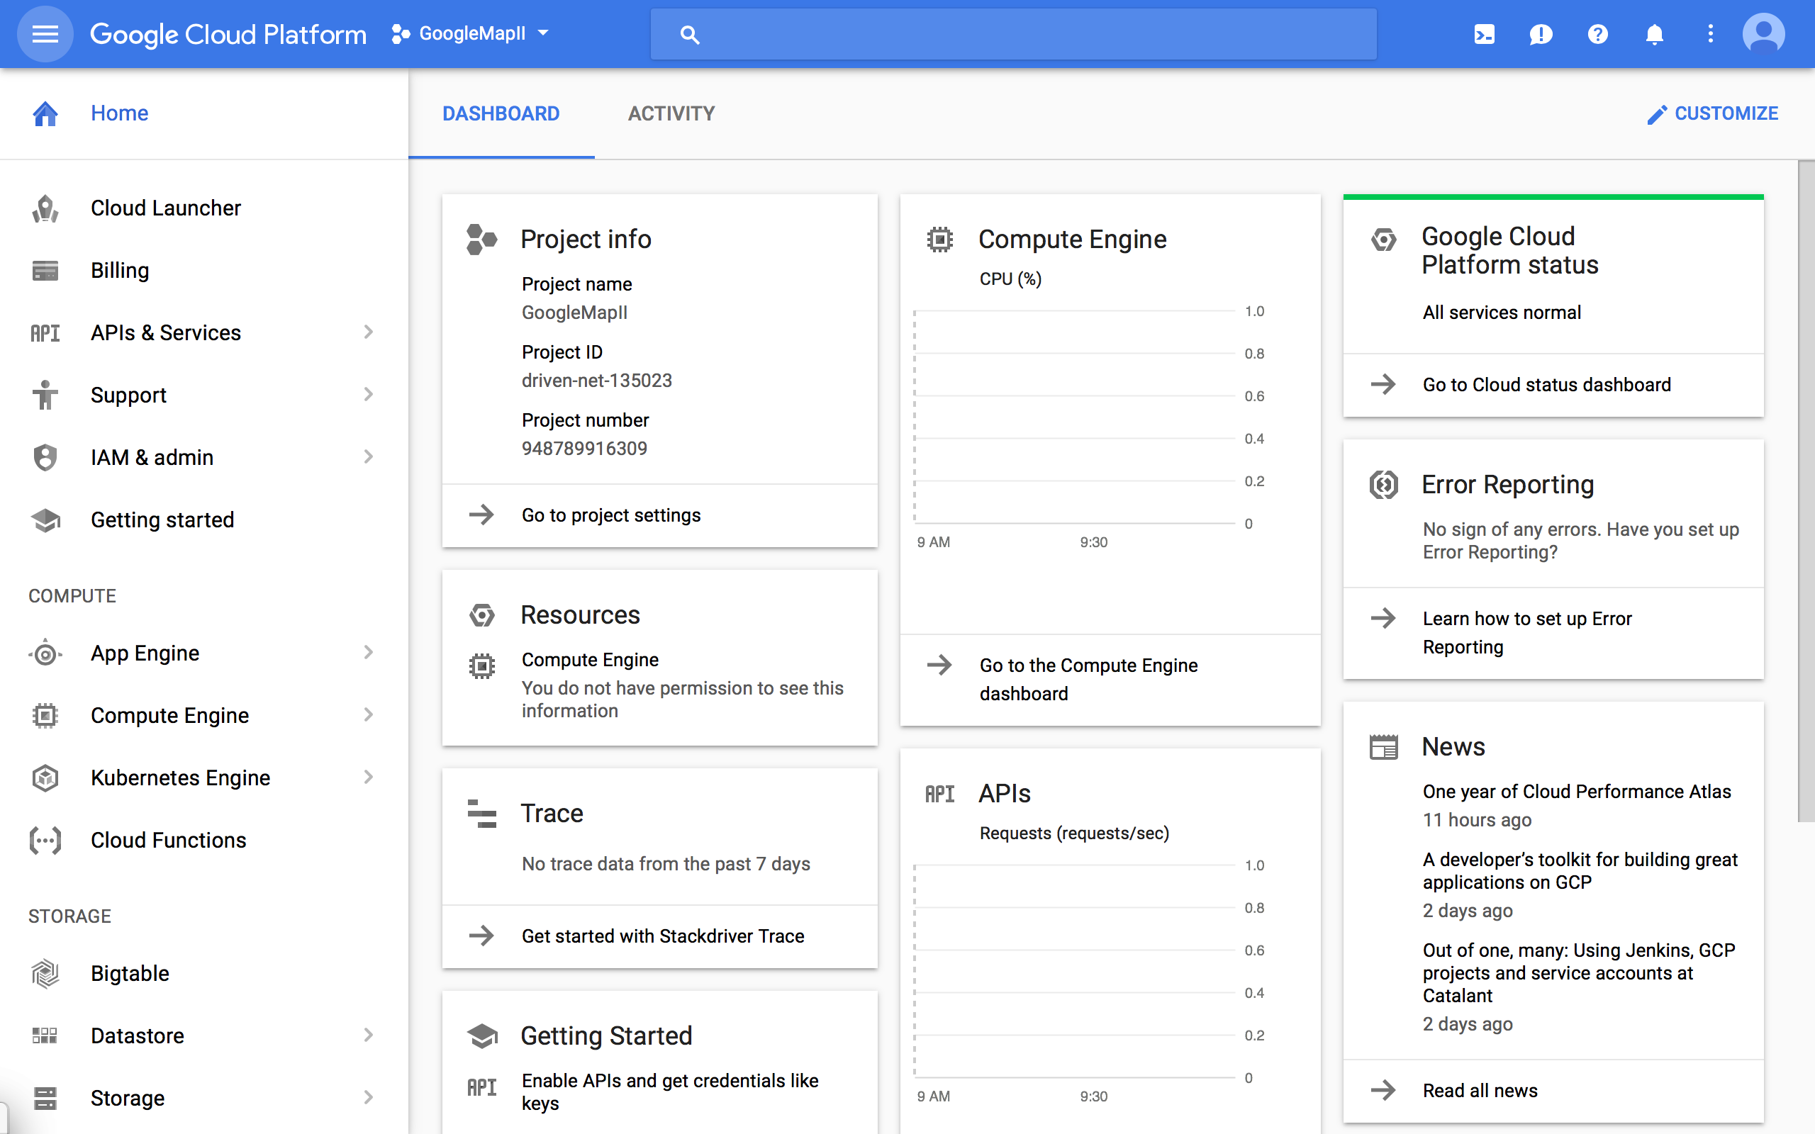Open the feedback icon in top bar
Image resolution: width=1815 pixels, height=1134 pixels.
point(1541,34)
